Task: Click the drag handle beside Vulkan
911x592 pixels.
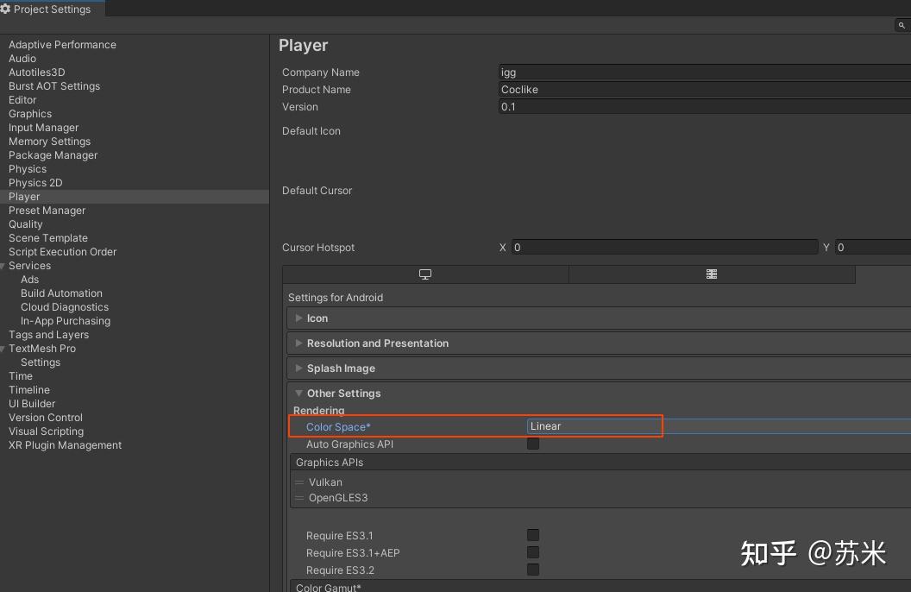Action: (299, 482)
